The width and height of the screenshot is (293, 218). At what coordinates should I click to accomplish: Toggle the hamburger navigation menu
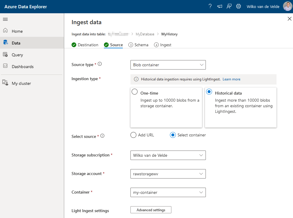click(5, 19)
